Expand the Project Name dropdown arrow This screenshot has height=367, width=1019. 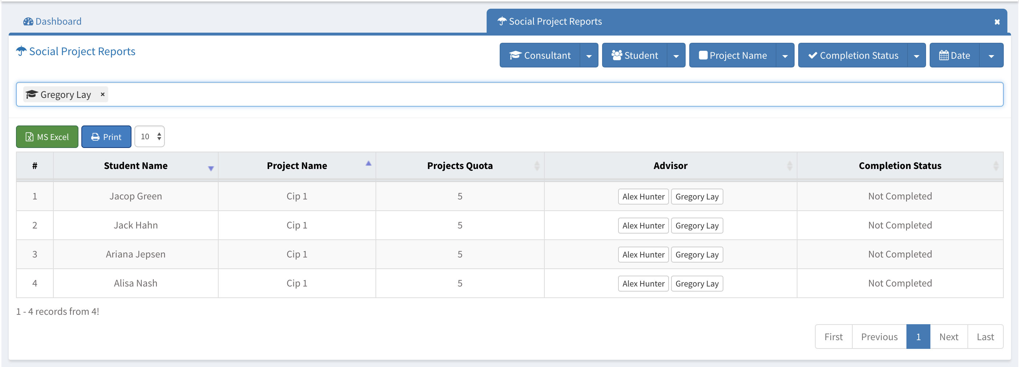[785, 56]
